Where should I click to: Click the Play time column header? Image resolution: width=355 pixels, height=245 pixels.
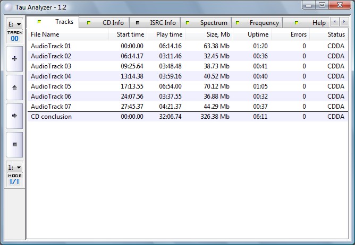point(169,34)
